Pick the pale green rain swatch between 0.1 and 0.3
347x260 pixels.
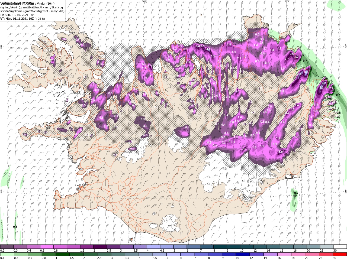coord(7,254)
